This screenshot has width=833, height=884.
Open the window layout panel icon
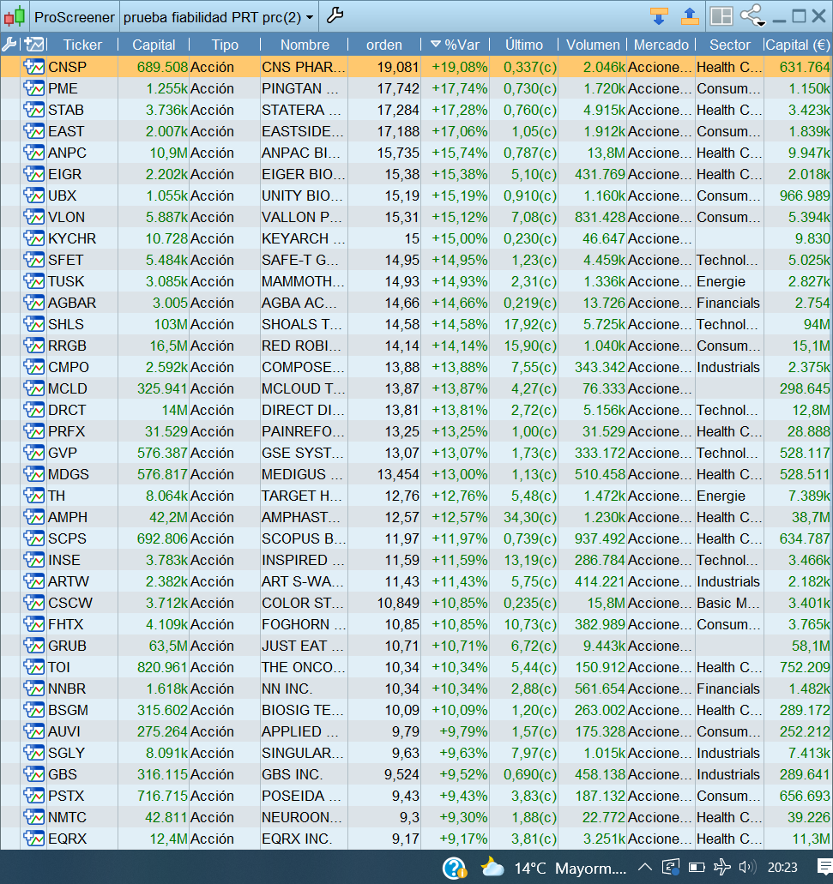tap(721, 16)
